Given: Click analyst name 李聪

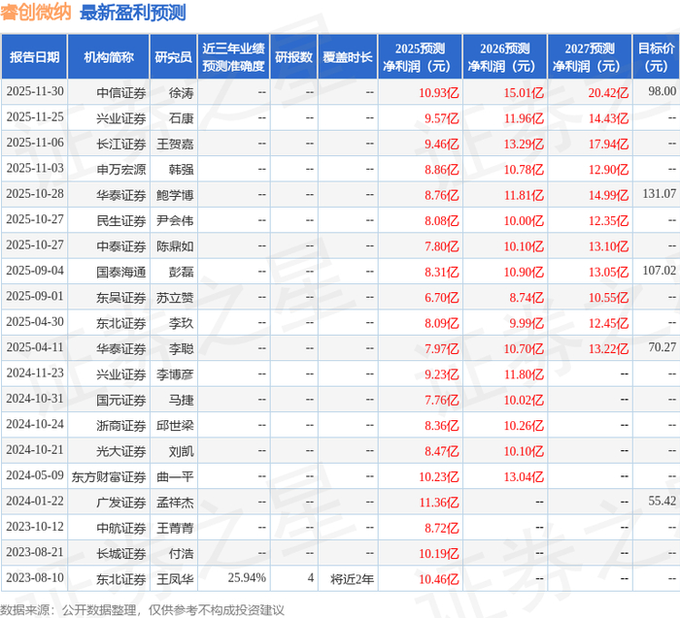Looking at the screenshot, I should [x=181, y=348].
